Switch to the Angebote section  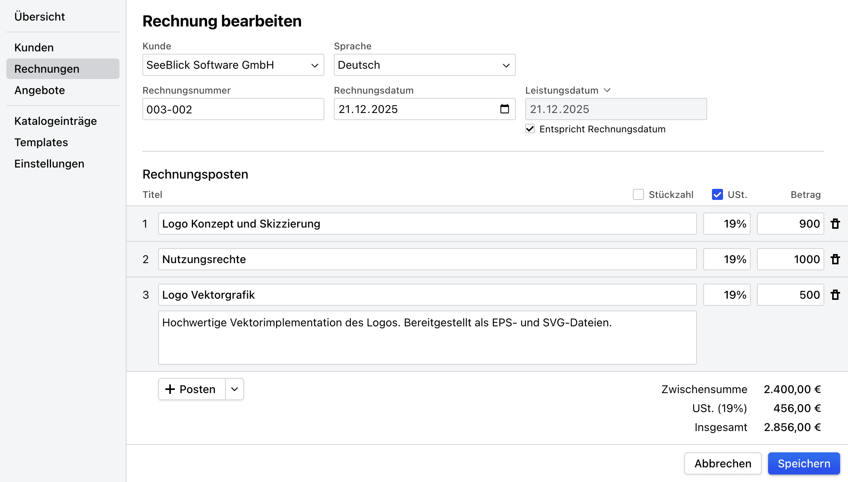[40, 90]
